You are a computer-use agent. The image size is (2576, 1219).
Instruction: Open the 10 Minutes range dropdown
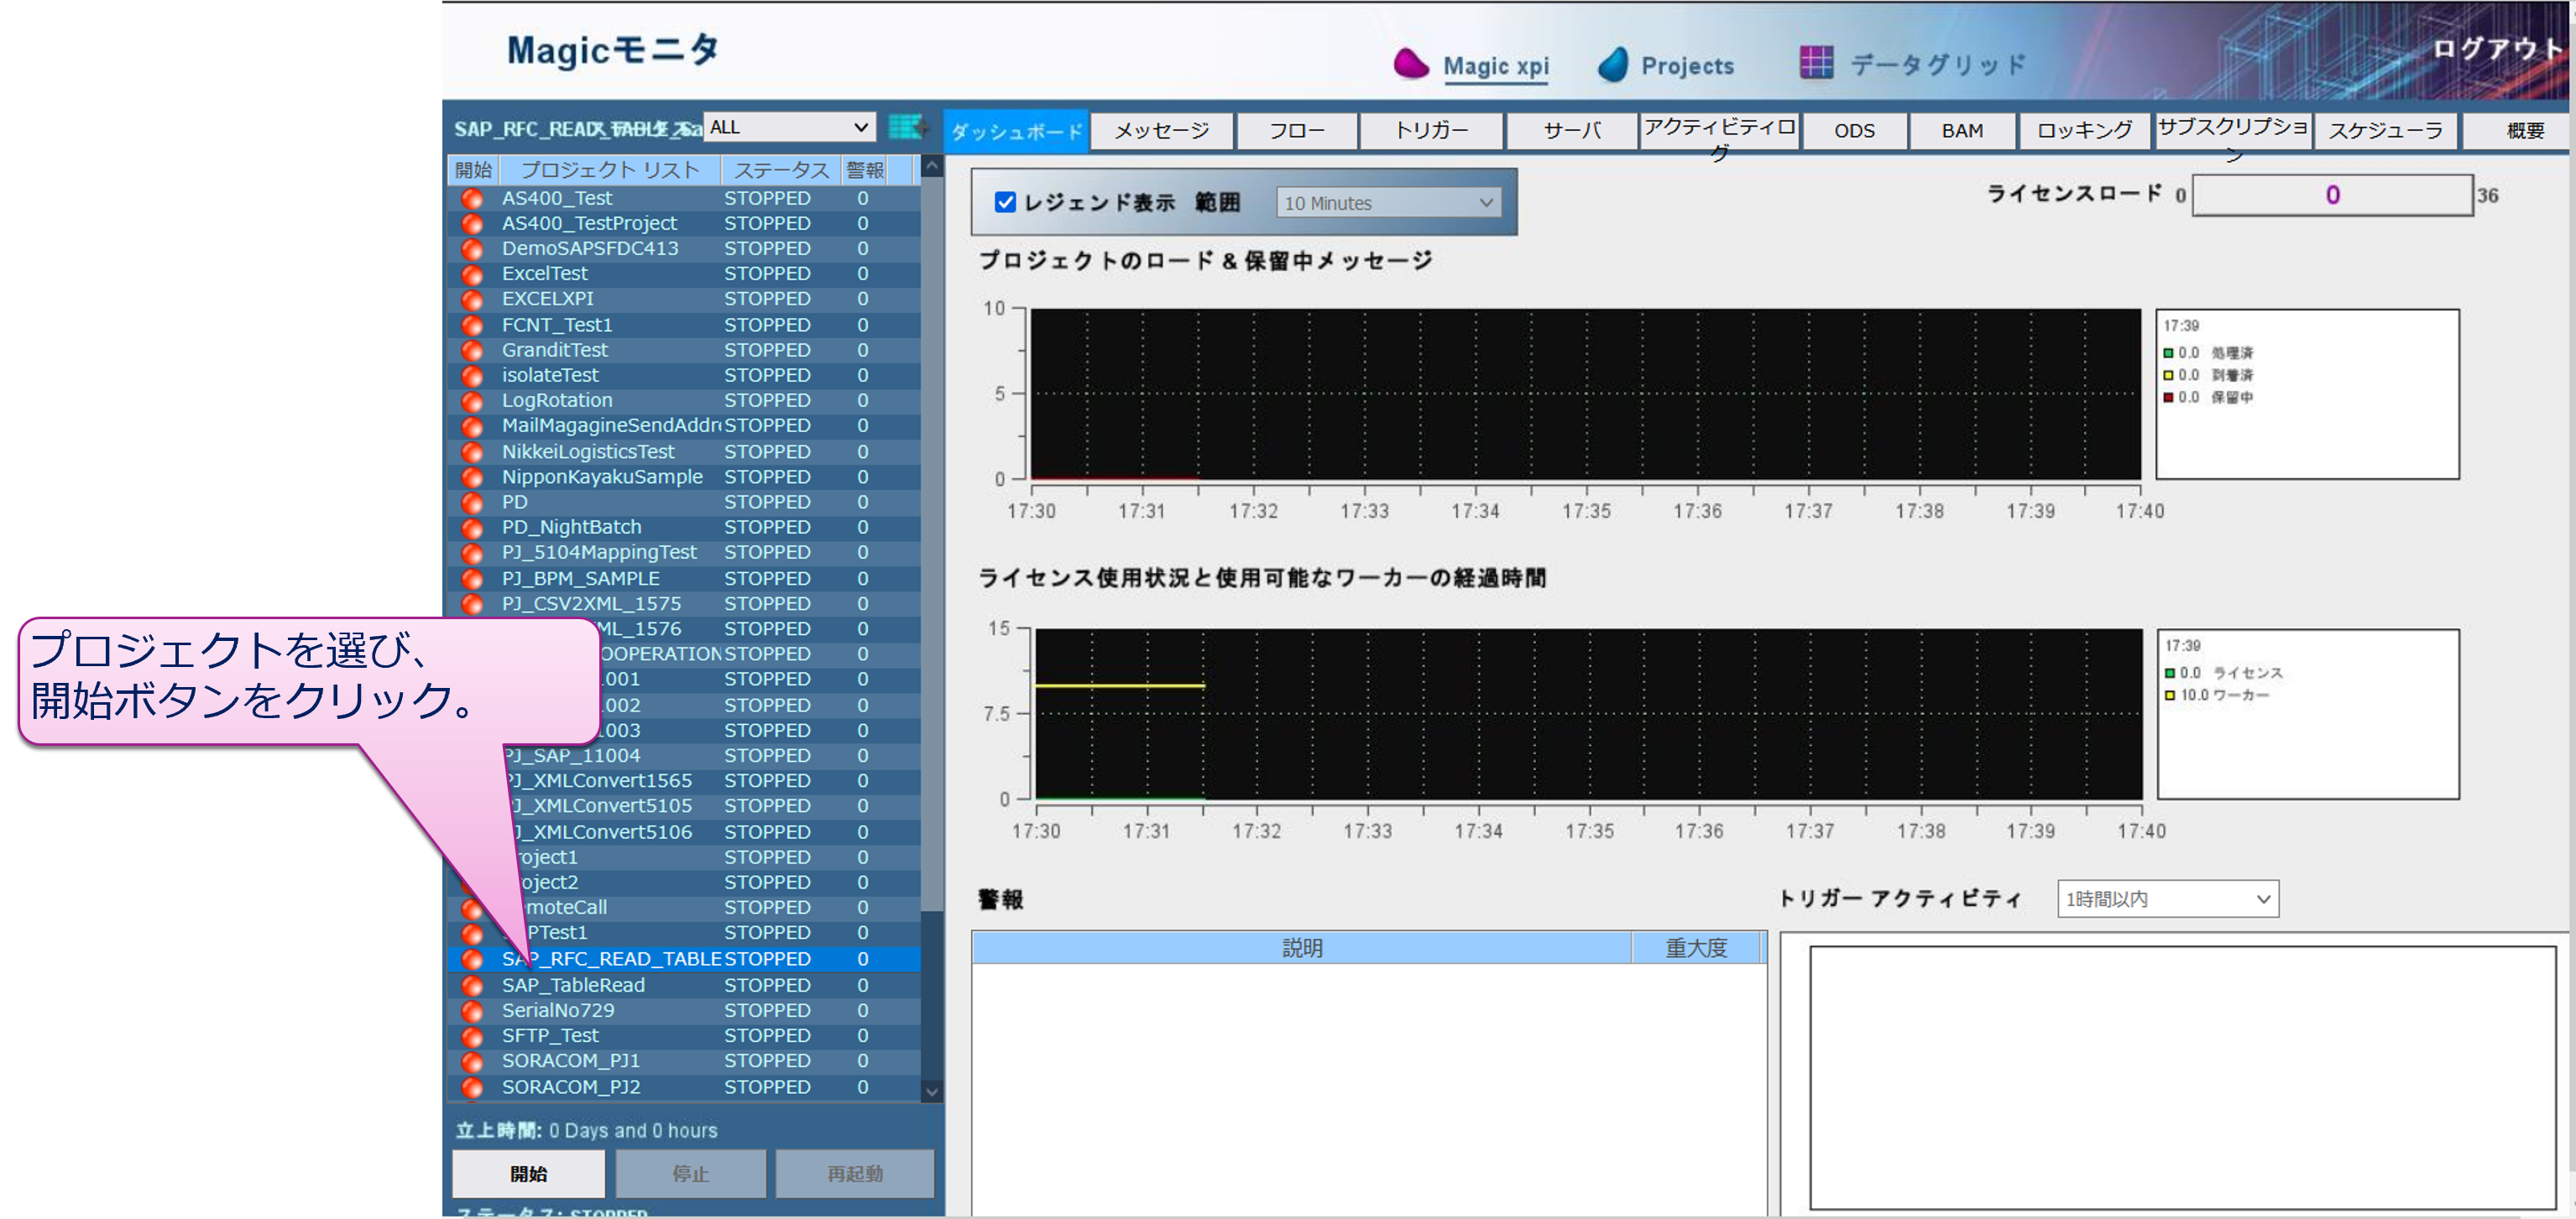[1388, 203]
